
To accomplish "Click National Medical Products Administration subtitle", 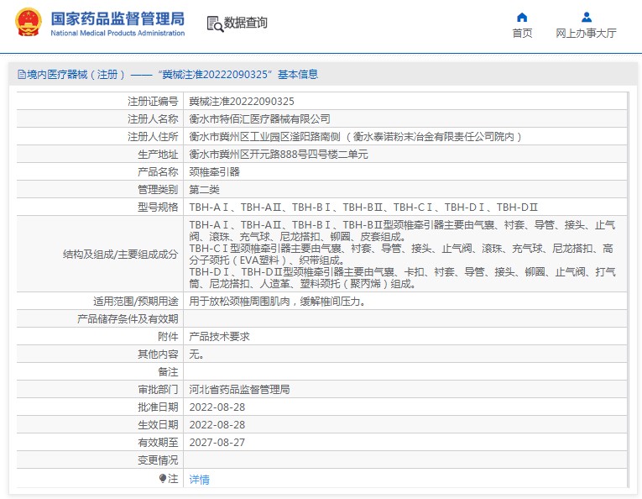I will (x=117, y=34).
